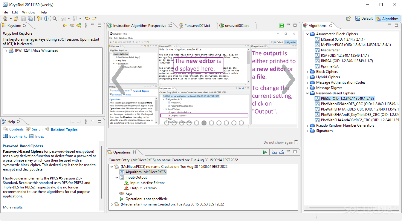
Task: Click the Save disk toolbar icon
Action: coord(23,19)
